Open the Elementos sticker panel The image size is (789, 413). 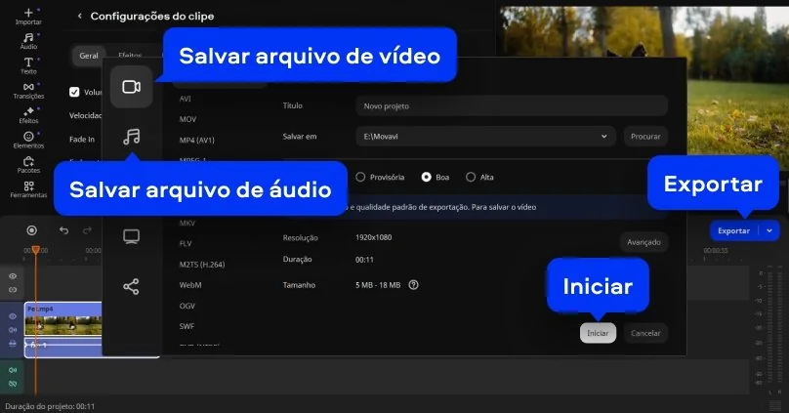[28, 140]
